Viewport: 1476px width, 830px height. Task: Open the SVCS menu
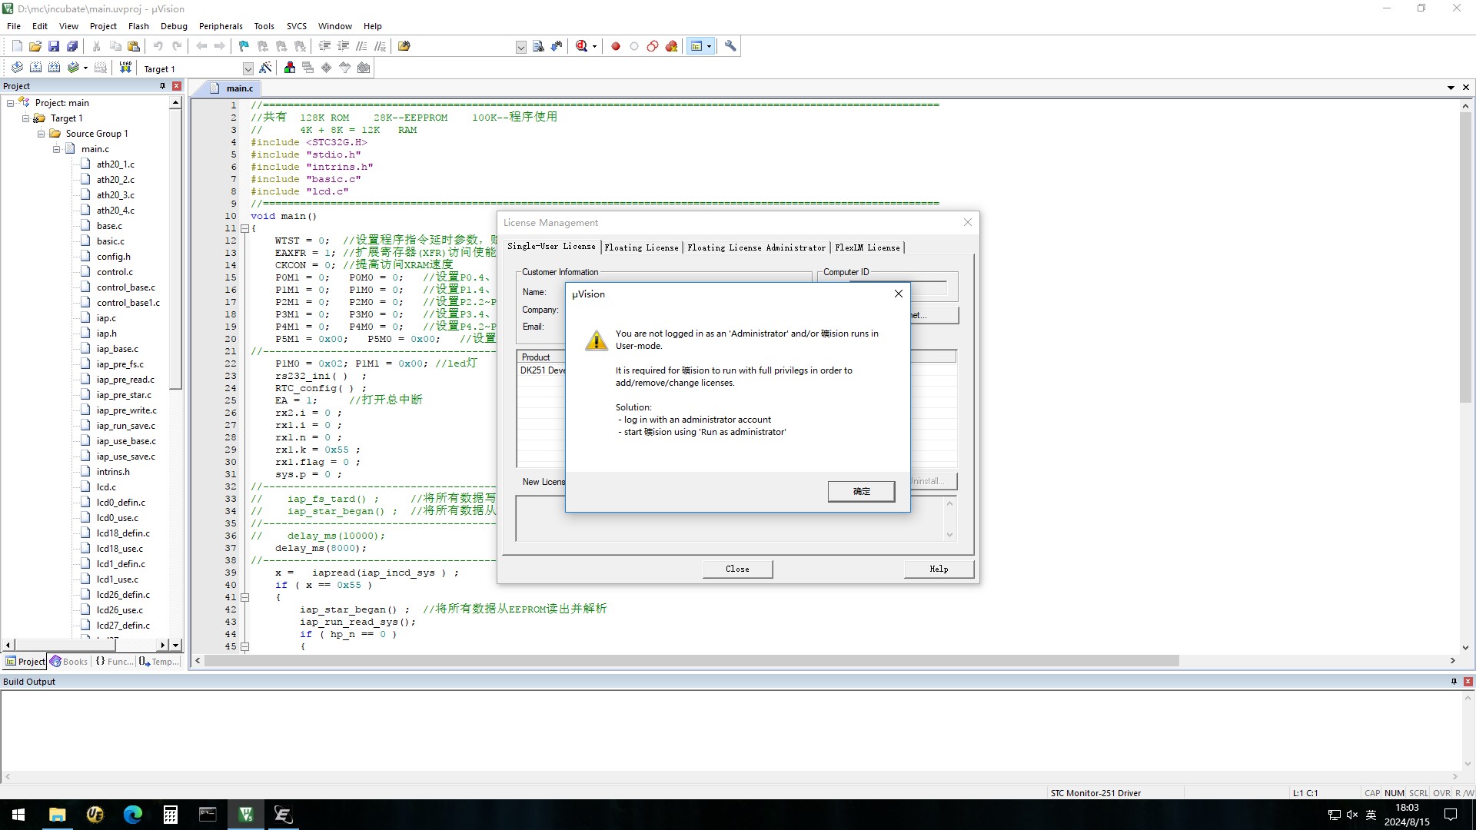pos(296,26)
